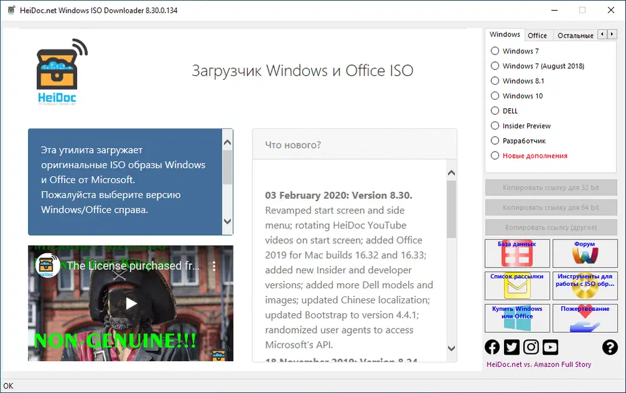
Task: Click the blue description box scrollbar thumb
Action: (228, 167)
